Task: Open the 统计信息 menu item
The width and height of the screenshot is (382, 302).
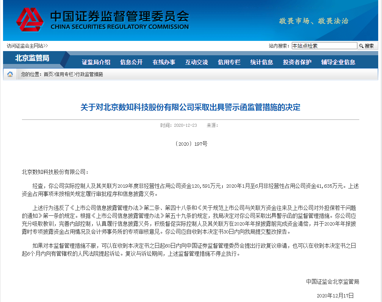Action: pos(261,62)
